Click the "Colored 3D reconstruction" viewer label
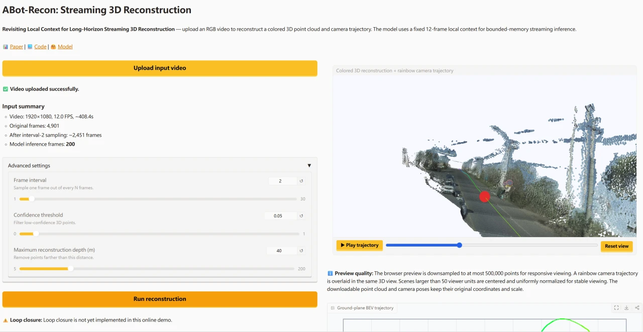This screenshot has height=332, width=643. click(x=395, y=71)
